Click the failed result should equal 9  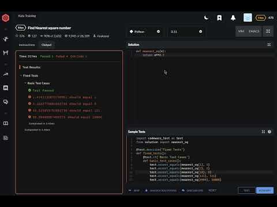62,103
